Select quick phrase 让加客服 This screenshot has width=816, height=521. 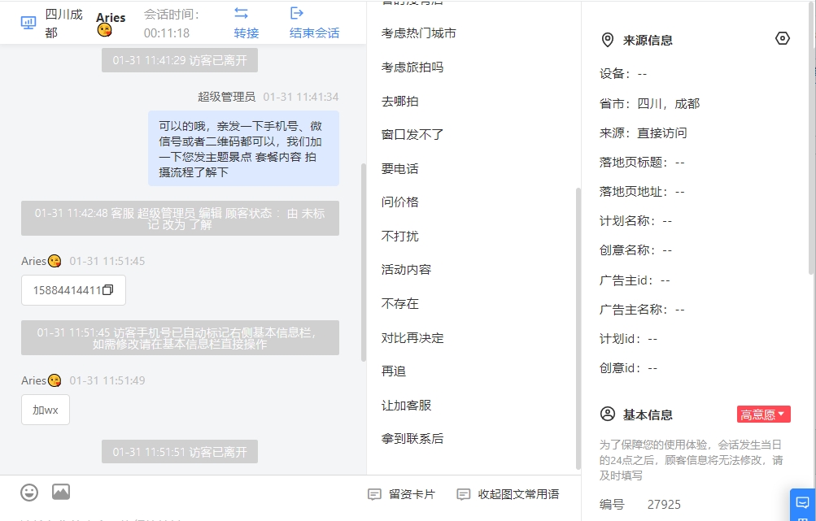406,405
